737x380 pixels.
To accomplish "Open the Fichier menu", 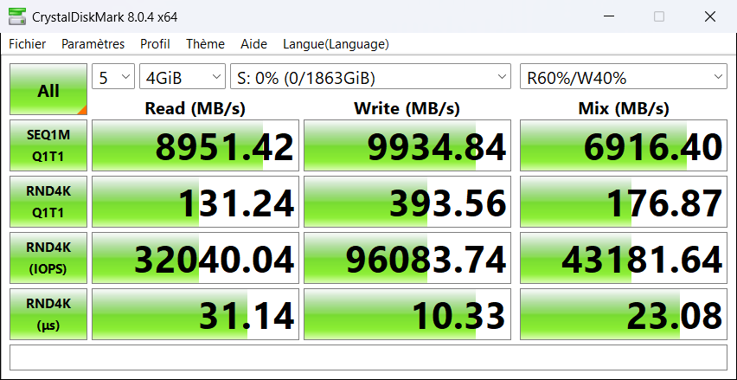I will click(28, 44).
